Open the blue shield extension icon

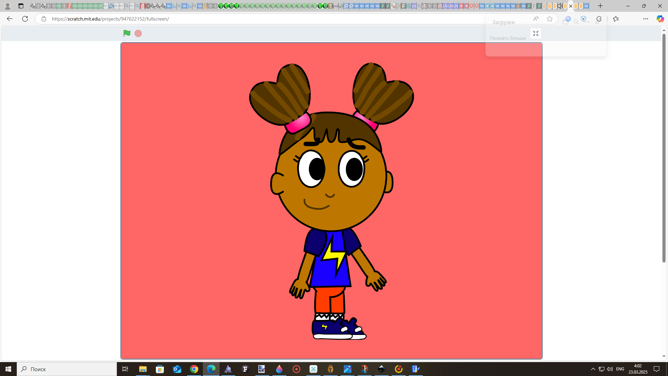pyautogui.click(x=584, y=19)
